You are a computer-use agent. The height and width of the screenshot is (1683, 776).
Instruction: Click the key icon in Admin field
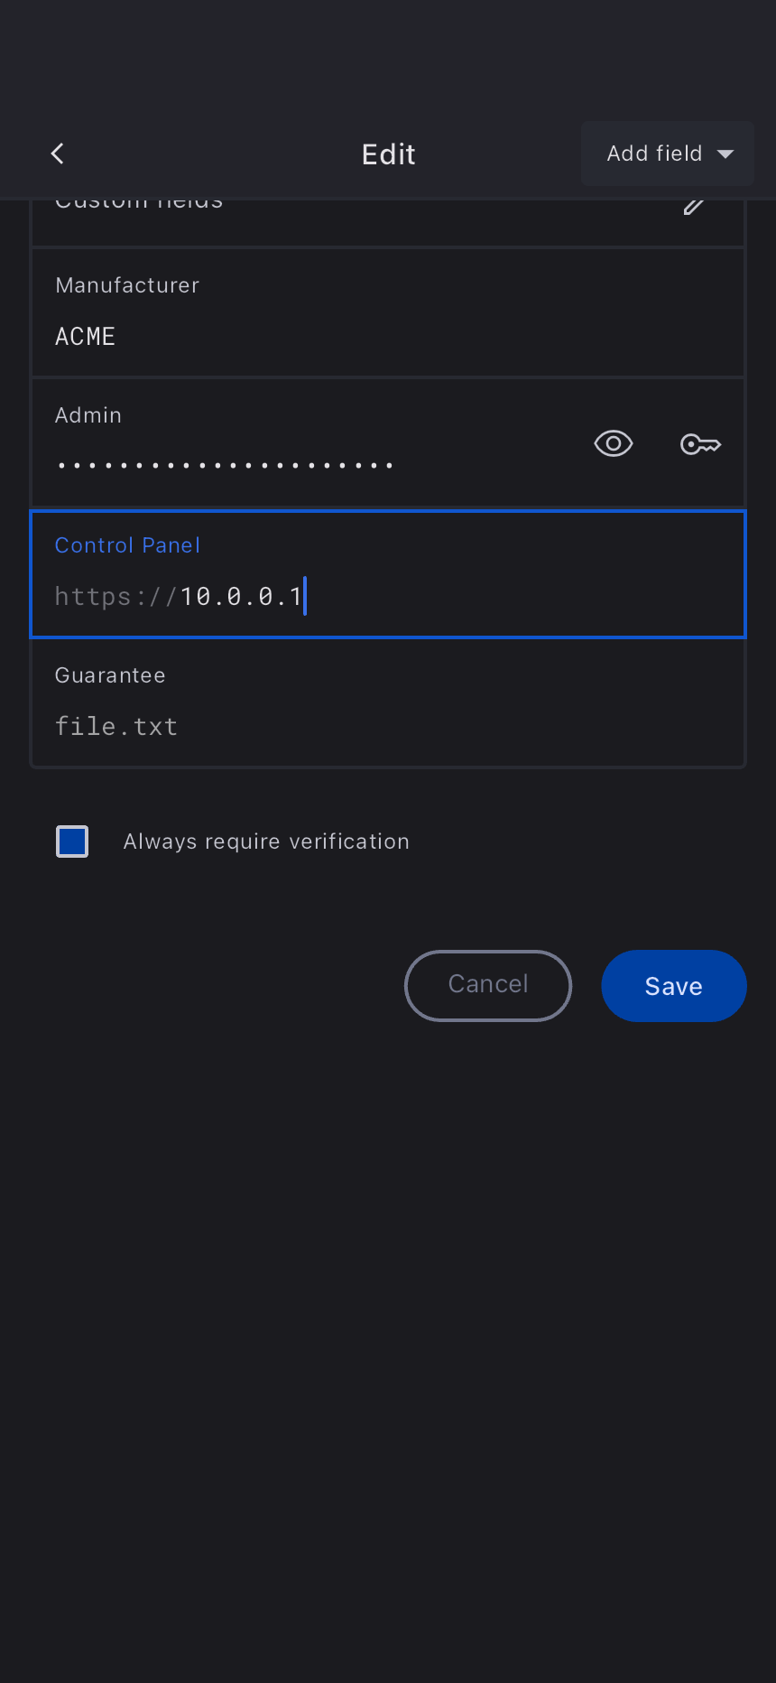click(x=700, y=444)
